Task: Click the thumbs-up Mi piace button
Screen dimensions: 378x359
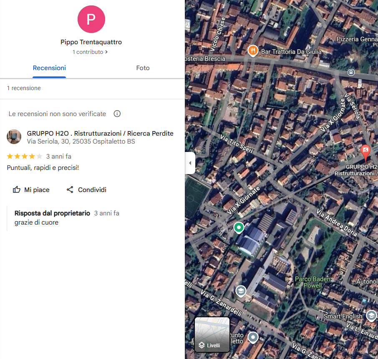Action: click(x=31, y=190)
